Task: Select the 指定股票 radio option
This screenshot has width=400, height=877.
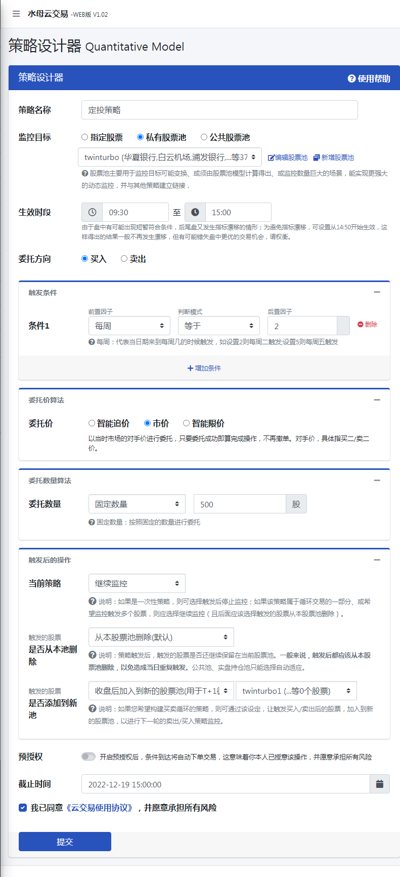Action: pyautogui.click(x=85, y=137)
